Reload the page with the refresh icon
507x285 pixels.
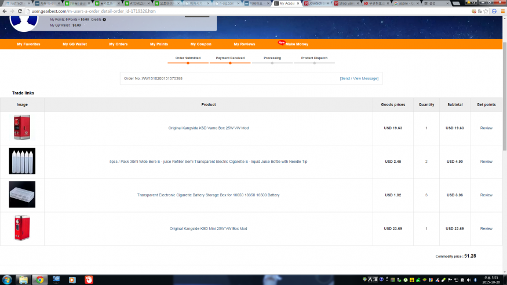[20, 11]
